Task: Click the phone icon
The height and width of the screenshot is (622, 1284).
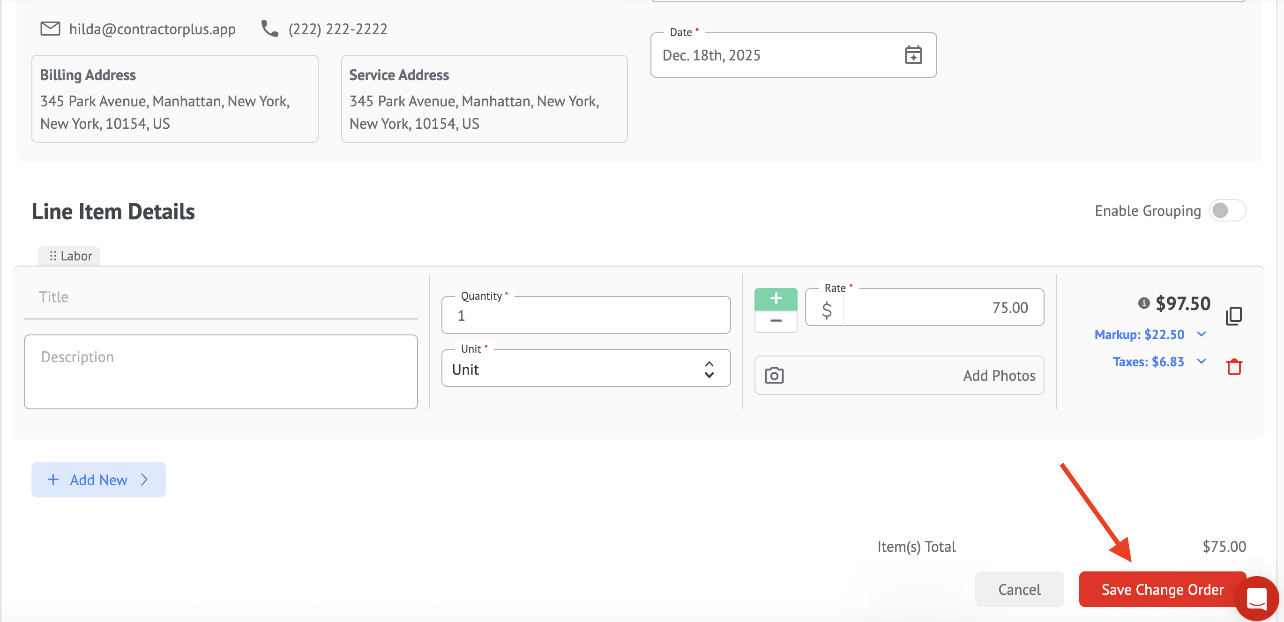Action: pyautogui.click(x=269, y=29)
